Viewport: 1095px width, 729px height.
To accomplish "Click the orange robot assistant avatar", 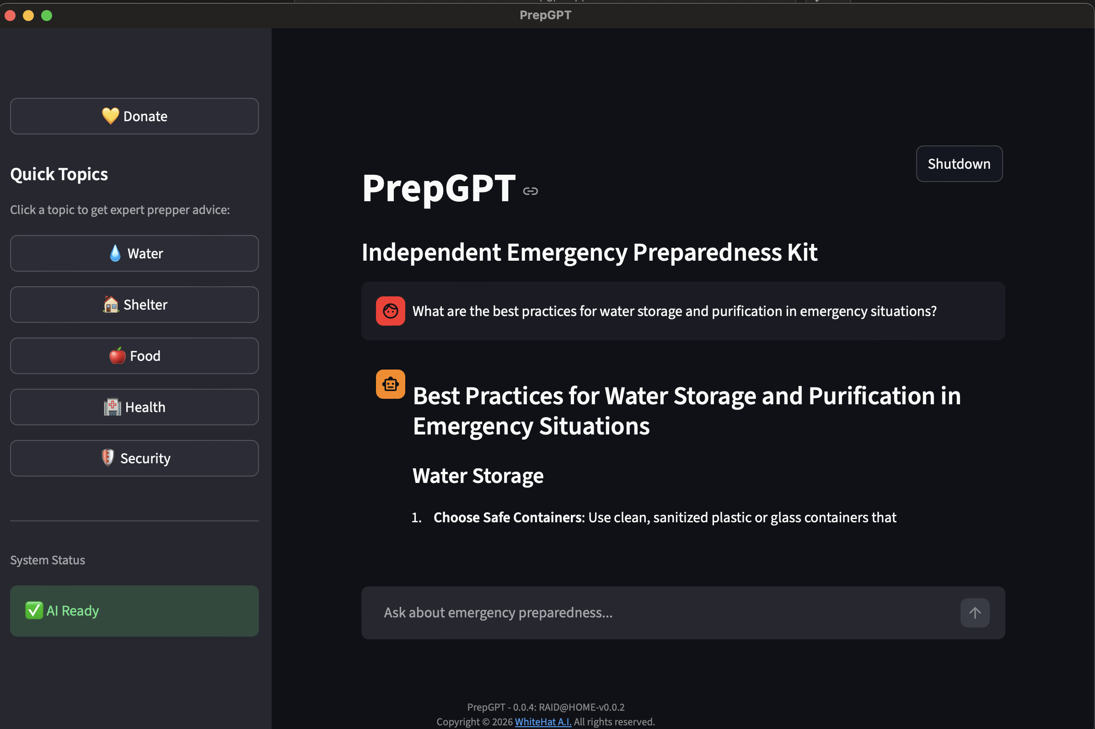I will [x=390, y=384].
